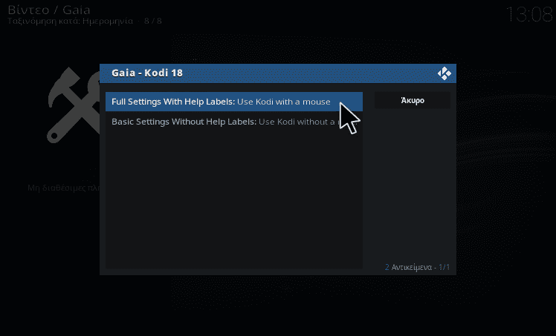Click the word Gaia in the breadcrumb
Viewport: 556px width, 336px height.
coord(77,10)
